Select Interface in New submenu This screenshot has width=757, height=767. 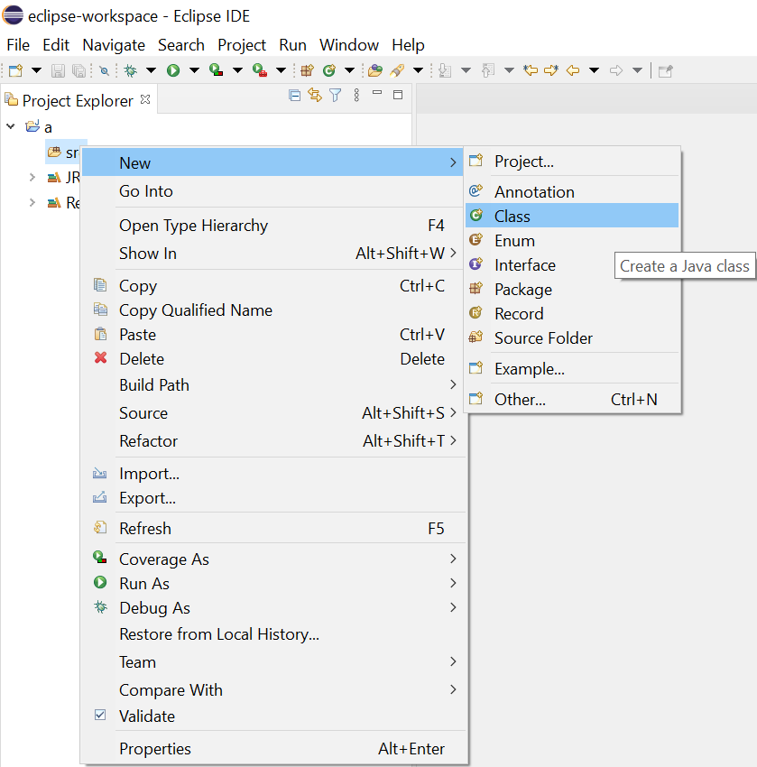pyautogui.click(x=572, y=264)
